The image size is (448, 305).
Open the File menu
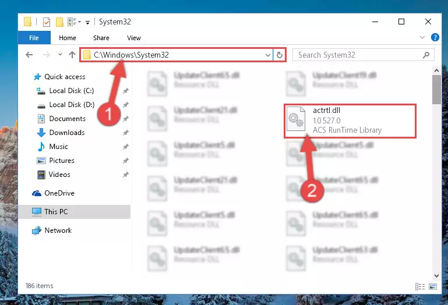point(34,38)
